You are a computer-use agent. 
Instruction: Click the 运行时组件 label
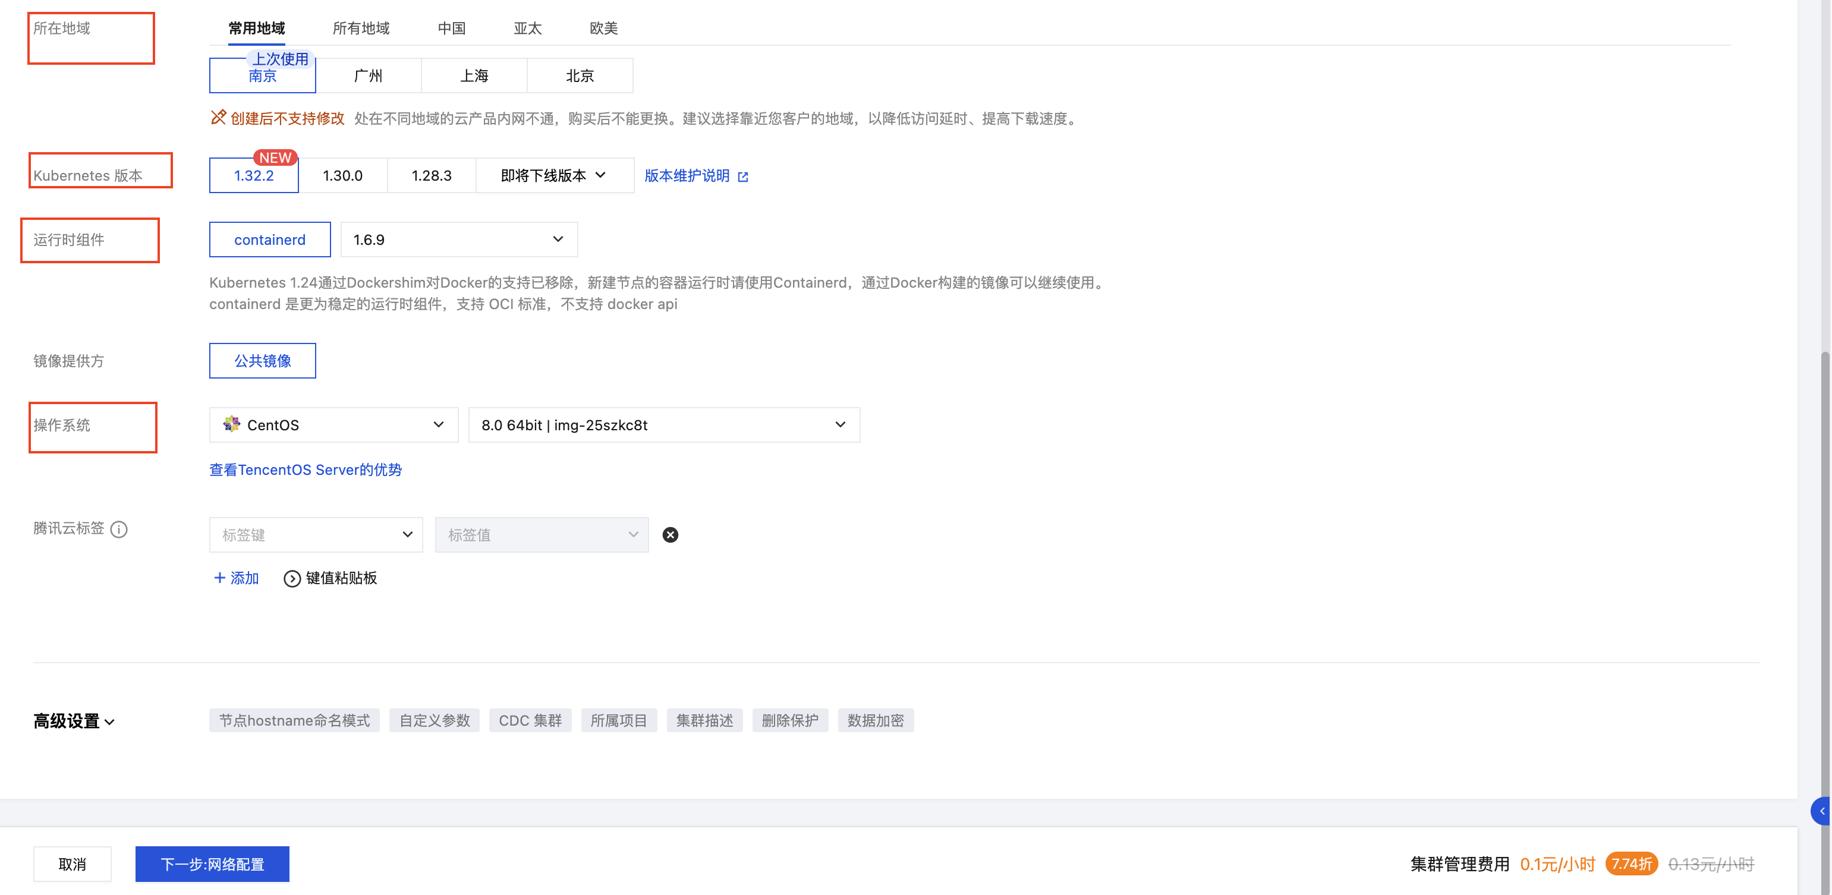(x=69, y=239)
